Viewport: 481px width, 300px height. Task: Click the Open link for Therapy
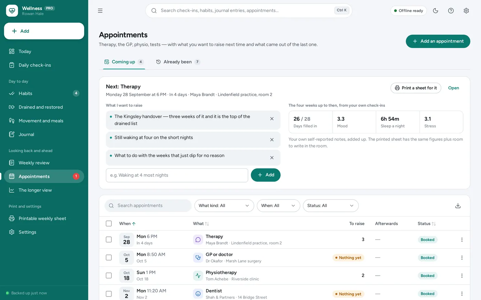click(x=454, y=88)
